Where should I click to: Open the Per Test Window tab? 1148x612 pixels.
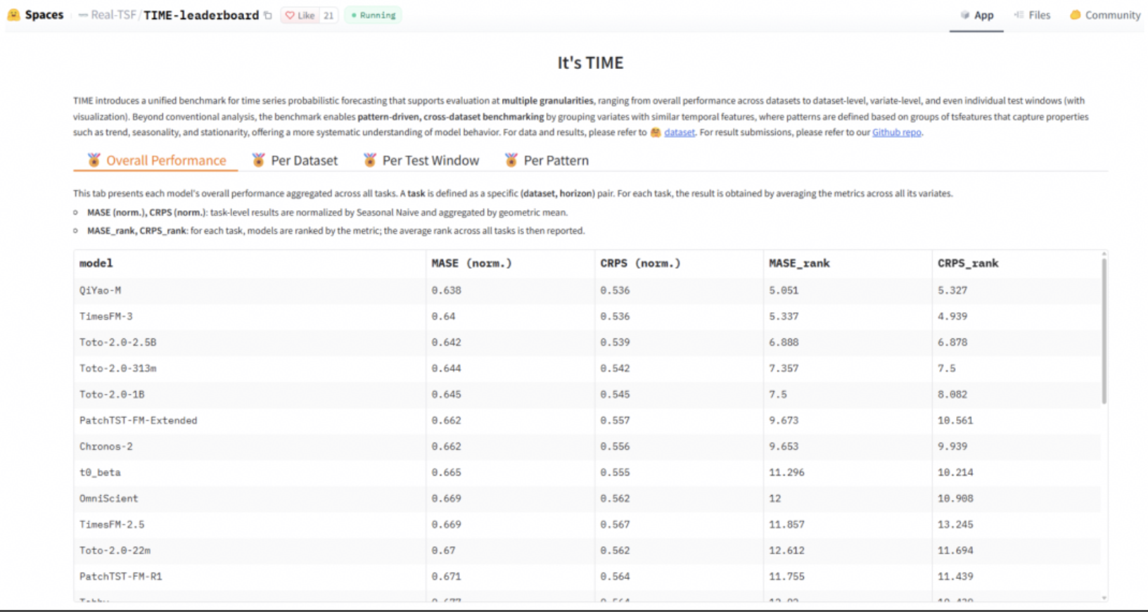(421, 160)
